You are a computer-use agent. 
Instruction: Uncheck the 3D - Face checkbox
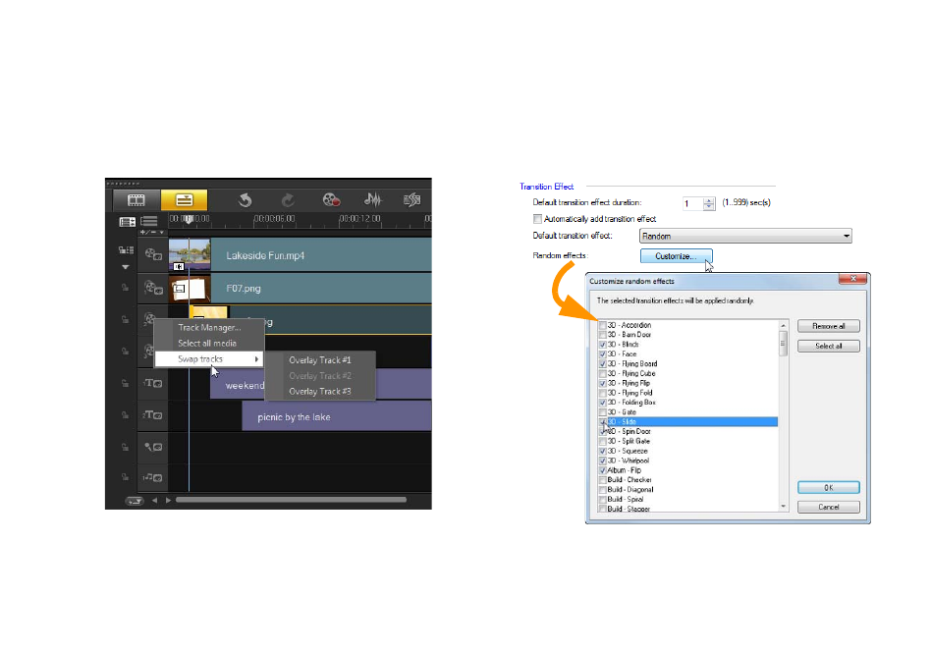click(x=603, y=354)
